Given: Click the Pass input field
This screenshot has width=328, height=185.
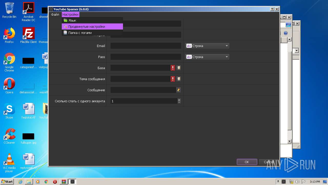Looking at the screenshot, I should [146, 57].
